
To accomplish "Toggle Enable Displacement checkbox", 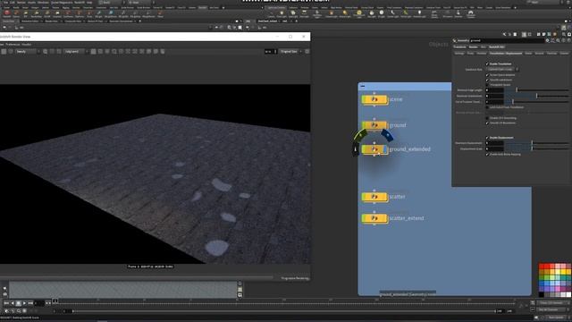I will [x=487, y=138].
